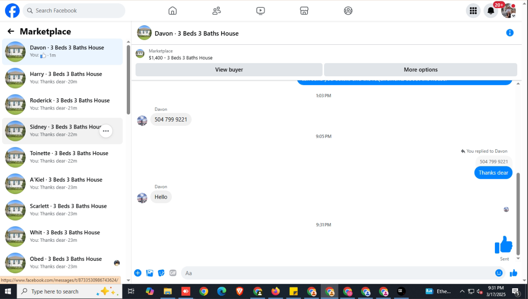Click chat scrollbar down arrow
Image resolution: width=528 pixels, height=299 pixels.
(518, 258)
